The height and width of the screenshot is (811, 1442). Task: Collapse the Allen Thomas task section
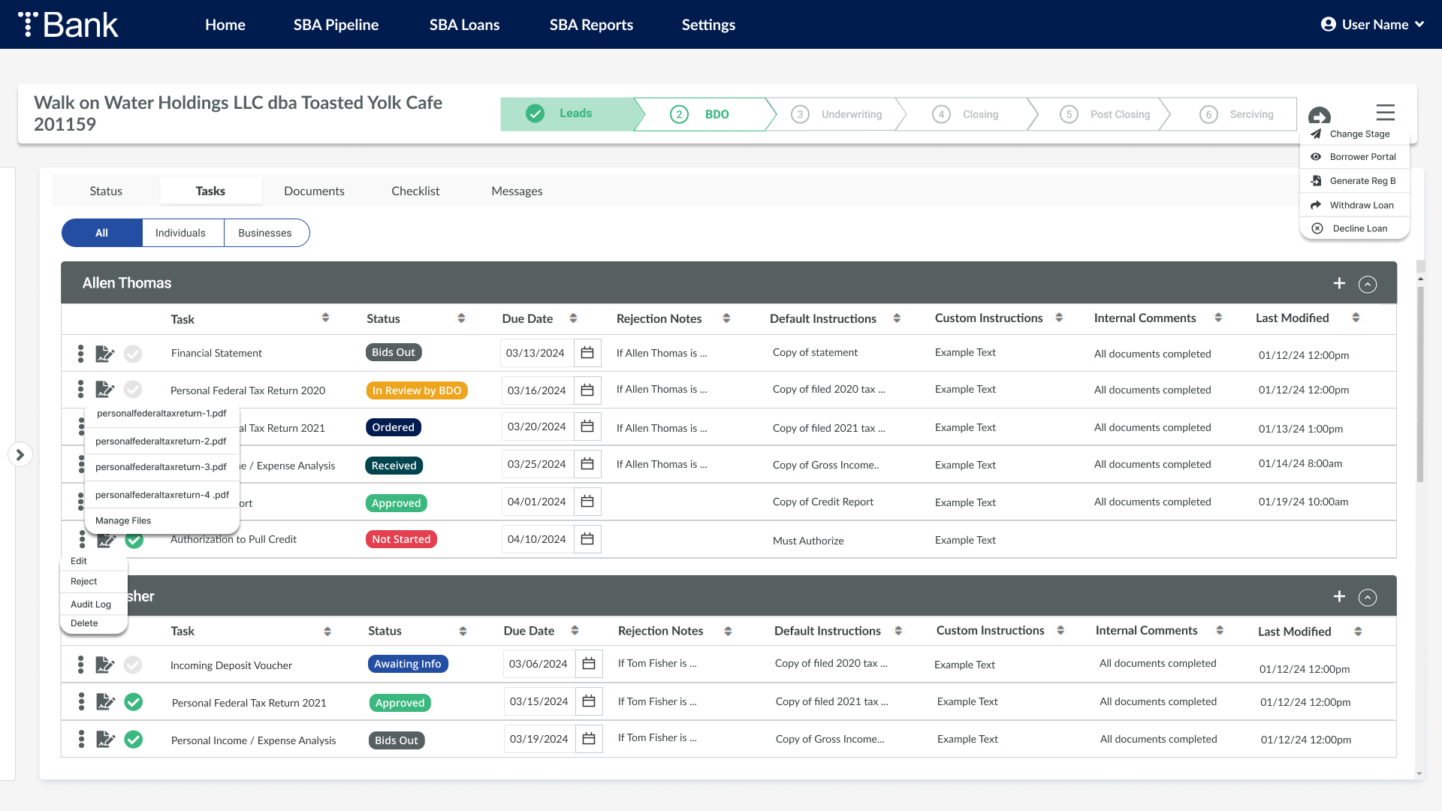[1368, 284]
